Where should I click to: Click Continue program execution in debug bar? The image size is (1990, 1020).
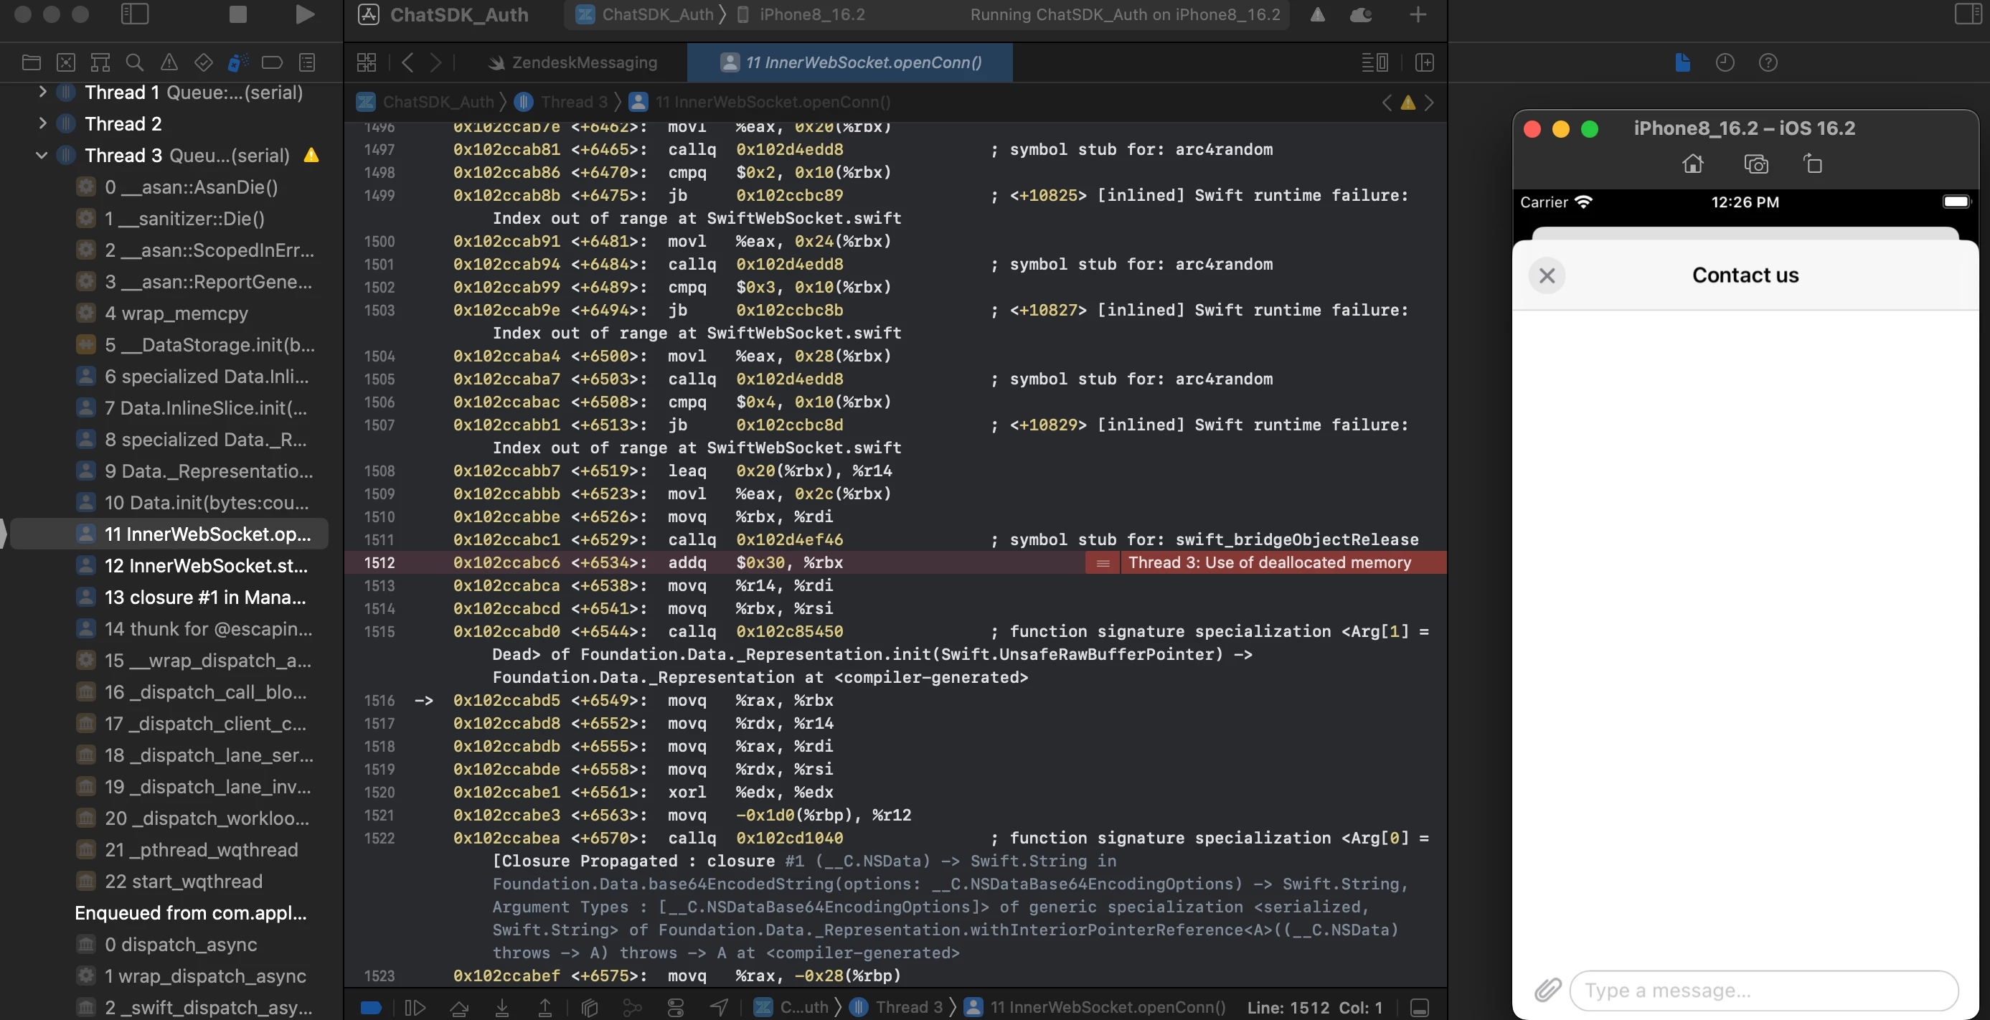(415, 1007)
